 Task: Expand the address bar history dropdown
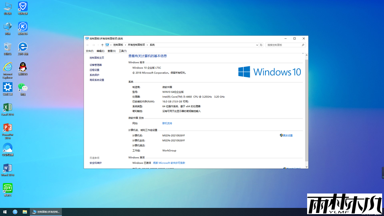pyautogui.click(x=257, y=45)
